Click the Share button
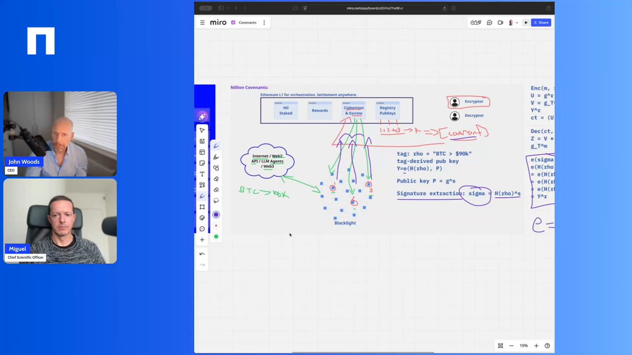632x355 pixels. click(x=541, y=23)
